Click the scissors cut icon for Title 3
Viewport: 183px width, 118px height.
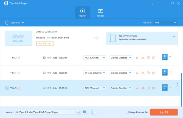pyautogui.click(x=143, y=58)
